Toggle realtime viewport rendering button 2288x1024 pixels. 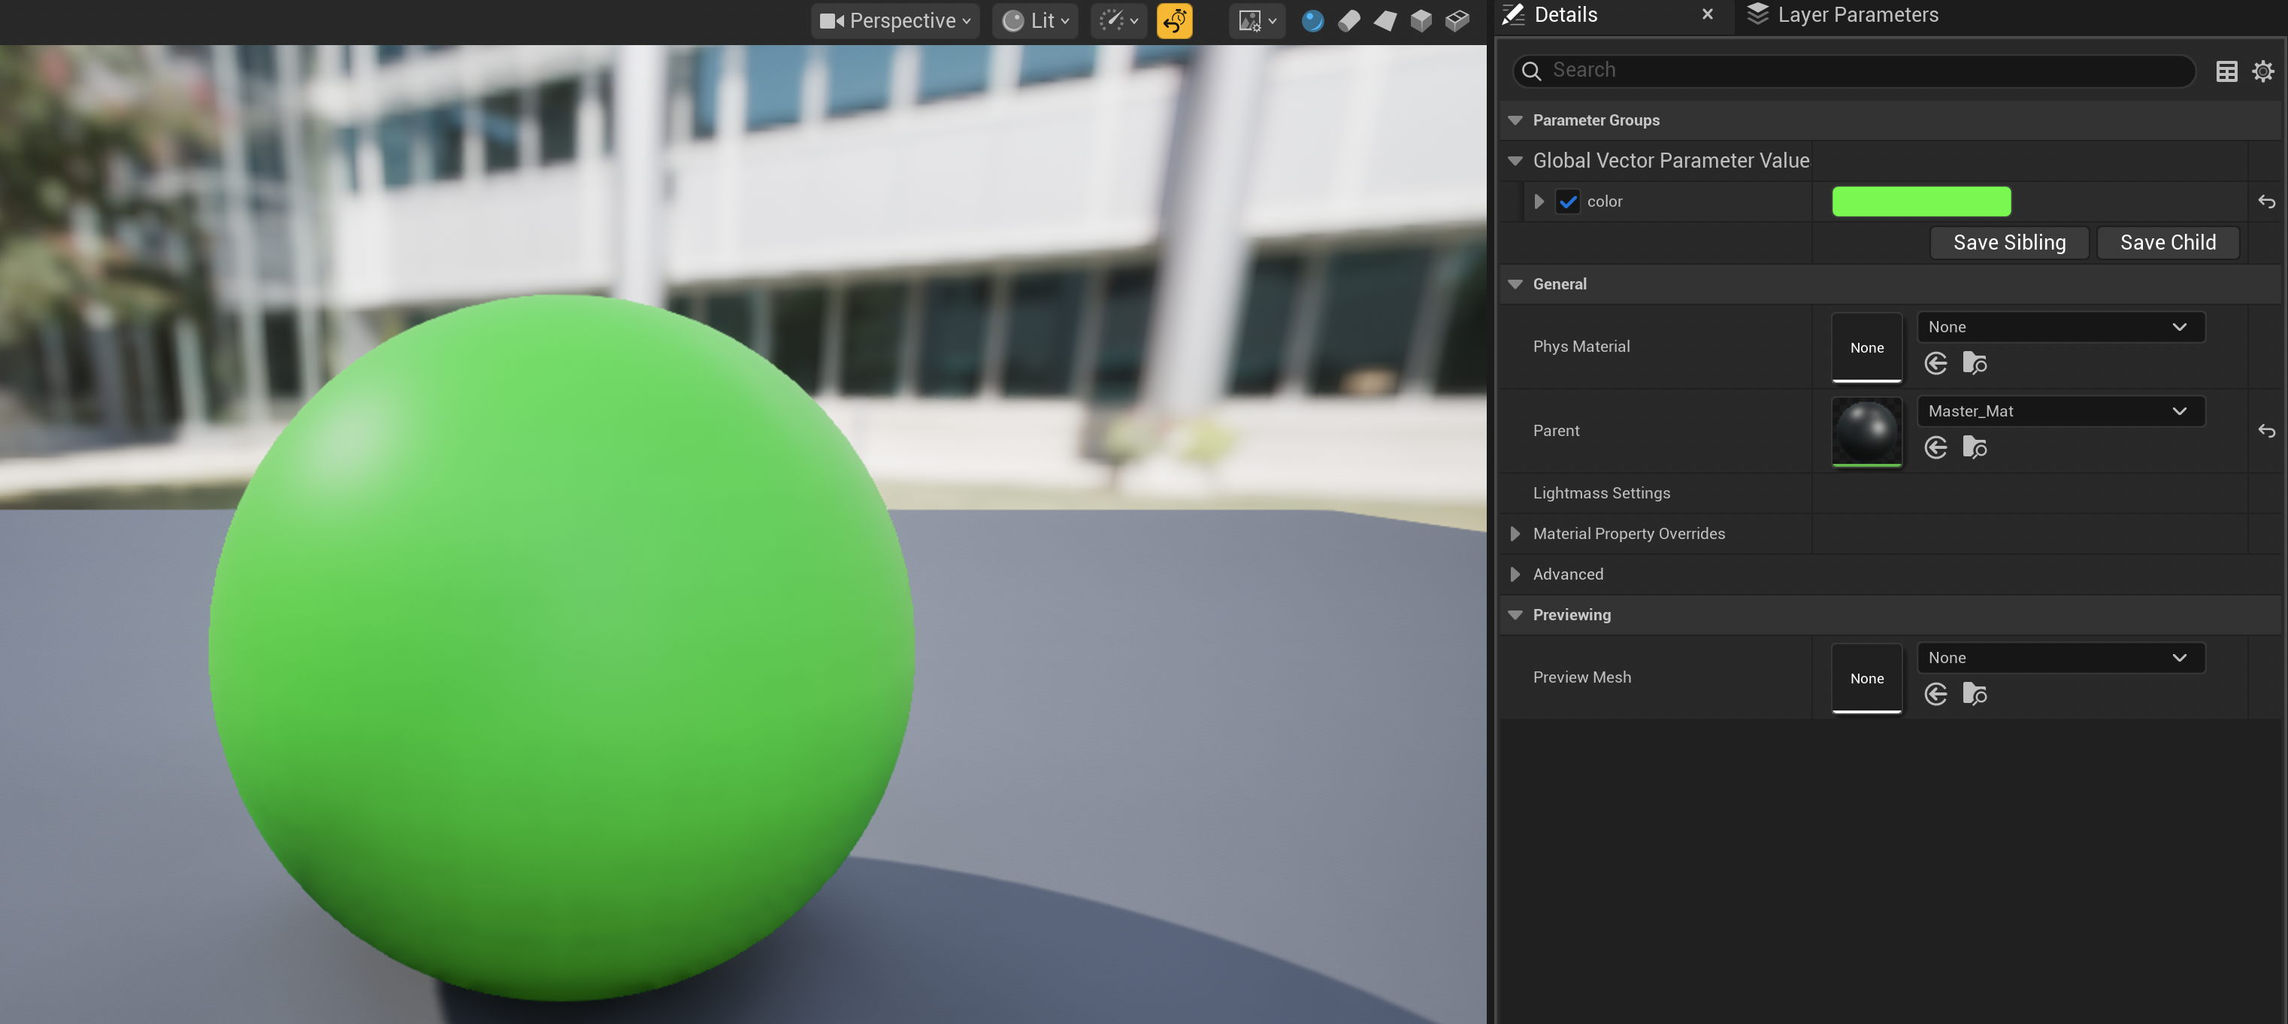point(1174,20)
